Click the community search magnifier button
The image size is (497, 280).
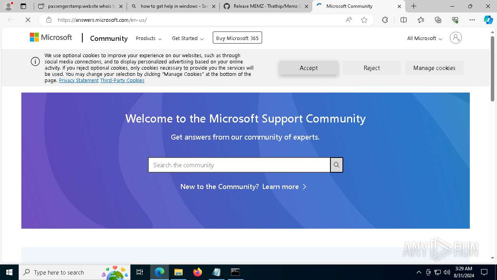click(x=337, y=165)
